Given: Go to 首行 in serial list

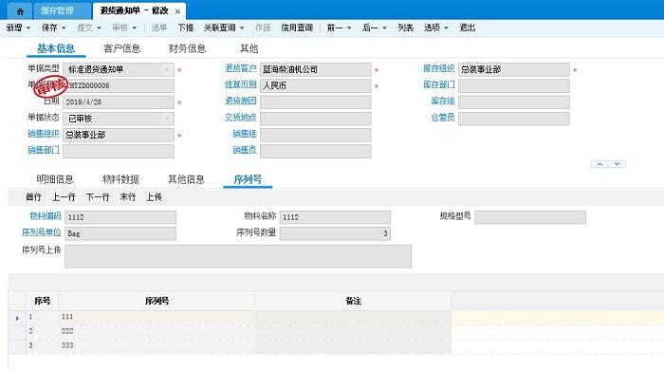Looking at the screenshot, I should click(x=33, y=197).
